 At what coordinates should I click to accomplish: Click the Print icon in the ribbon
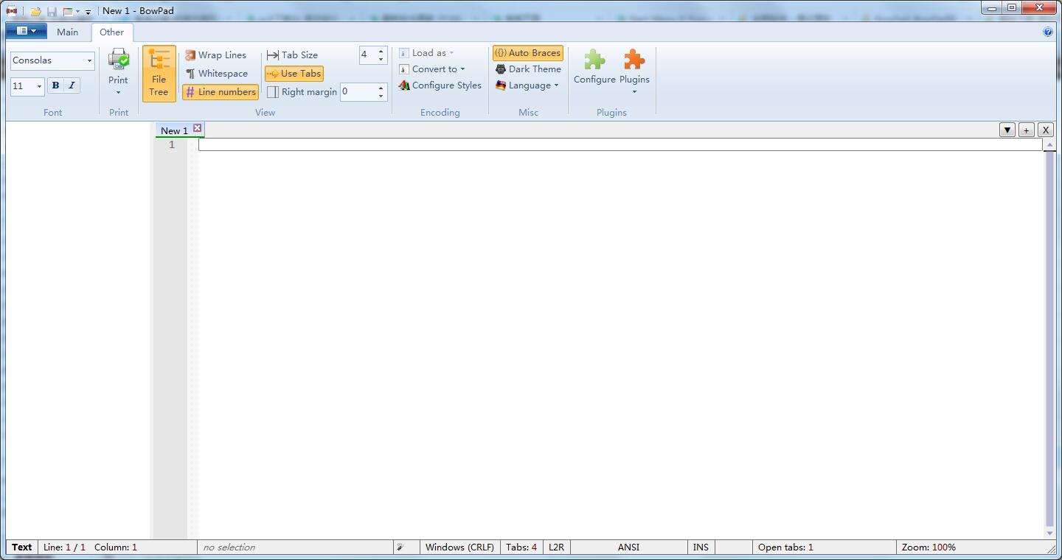pyautogui.click(x=118, y=60)
